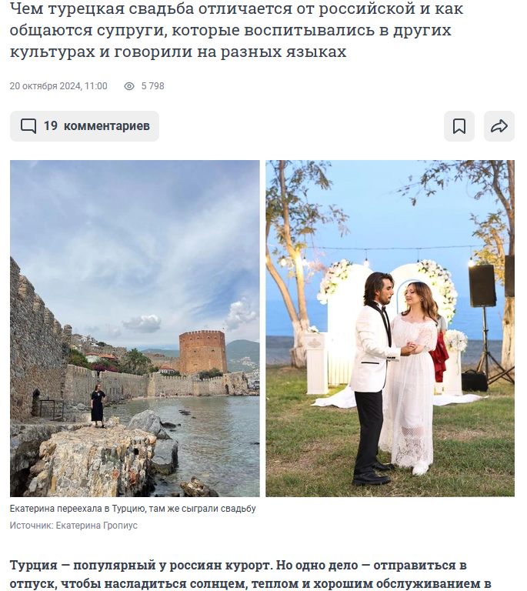Share the article using the arrow icon
Viewport: 527px width, 591px height.
(499, 126)
